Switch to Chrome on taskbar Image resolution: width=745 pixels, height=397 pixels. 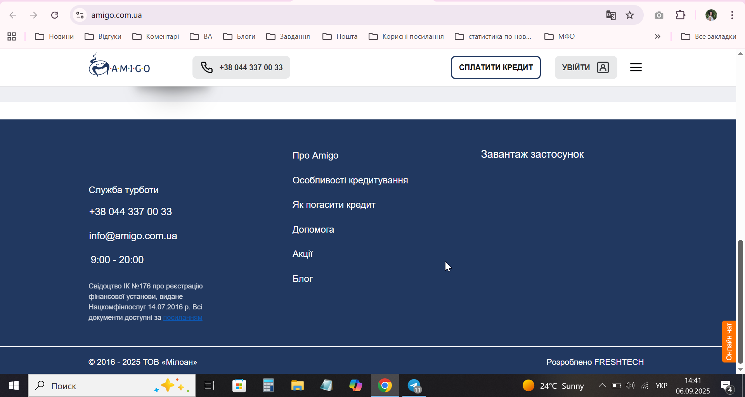pos(385,385)
